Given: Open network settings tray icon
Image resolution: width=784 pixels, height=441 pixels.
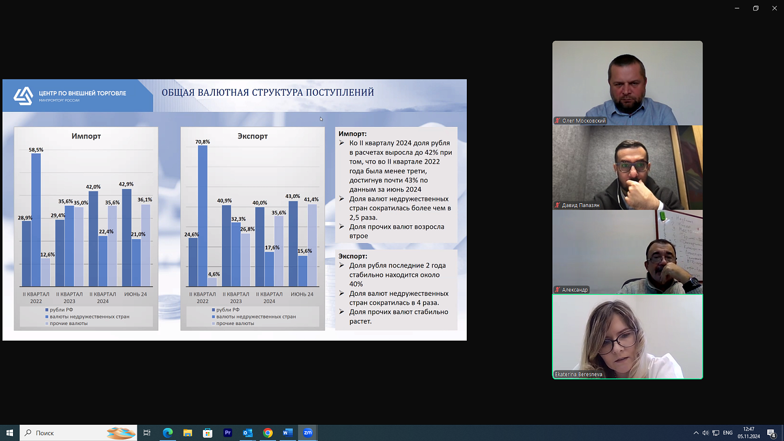Looking at the screenshot, I should coord(716,433).
